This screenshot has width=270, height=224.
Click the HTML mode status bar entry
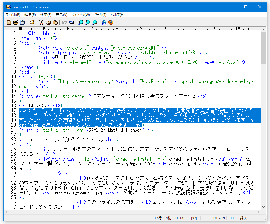tap(180, 218)
